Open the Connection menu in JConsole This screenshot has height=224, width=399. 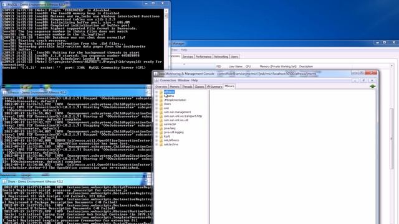(168, 80)
